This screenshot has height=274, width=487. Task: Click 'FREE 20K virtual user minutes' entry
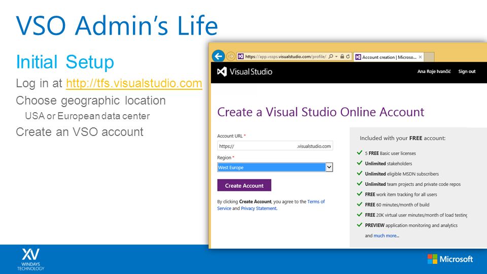pyautogui.click(x=416, y=215)
